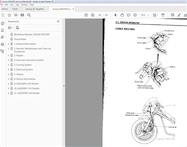Open the Window menu
This screenshot has height=147, width=187.
tap(24, 5)
